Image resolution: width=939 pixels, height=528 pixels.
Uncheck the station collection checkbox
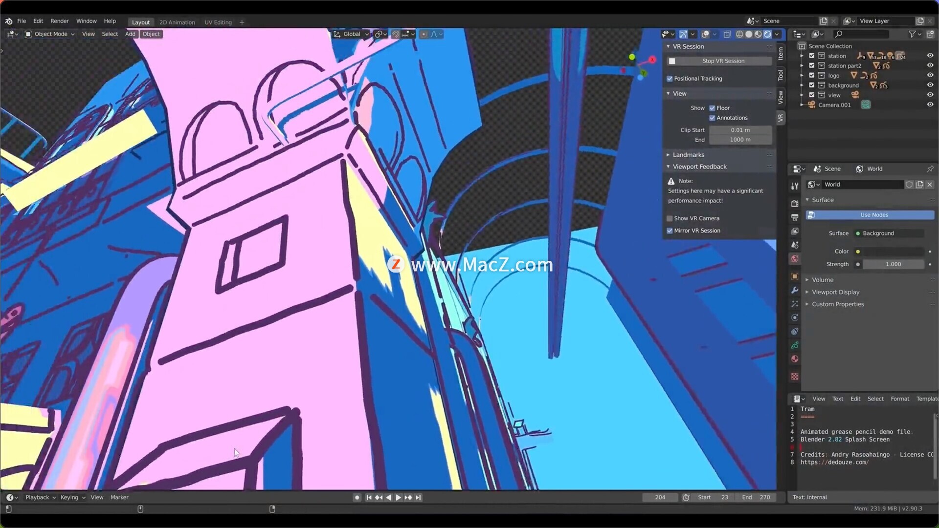point(812,56)
